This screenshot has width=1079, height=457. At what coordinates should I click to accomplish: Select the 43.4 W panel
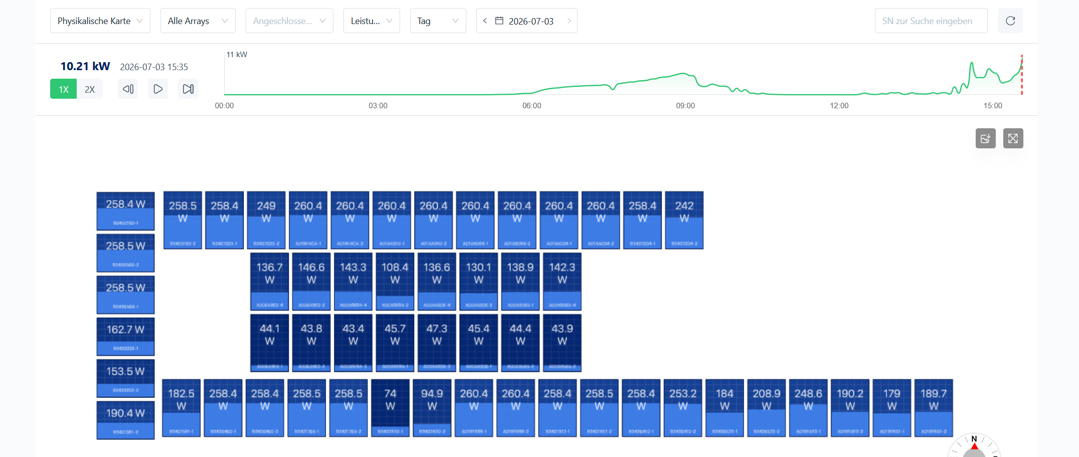pos(353,343)
